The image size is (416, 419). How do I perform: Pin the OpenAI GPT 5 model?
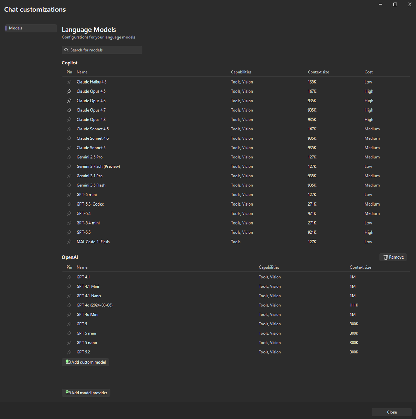pyautogui.click(x=69, y=324)
